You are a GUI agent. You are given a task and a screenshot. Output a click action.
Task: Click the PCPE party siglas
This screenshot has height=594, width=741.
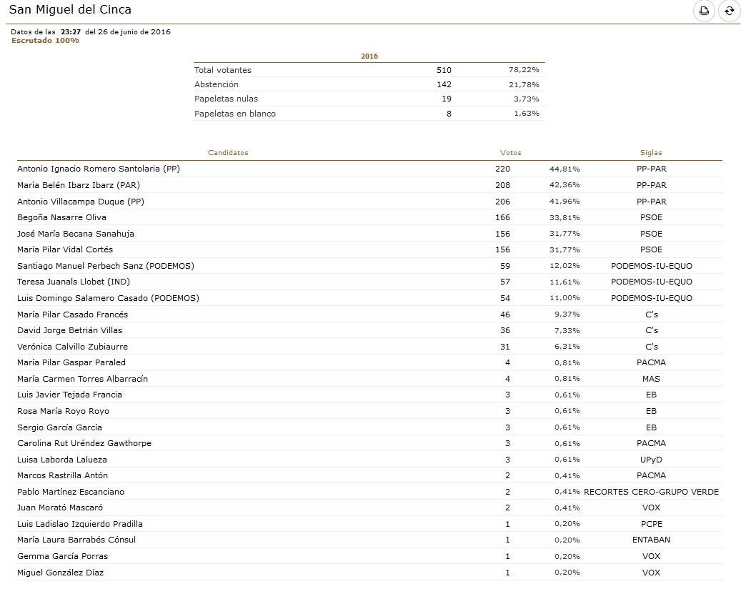(651, 524)
